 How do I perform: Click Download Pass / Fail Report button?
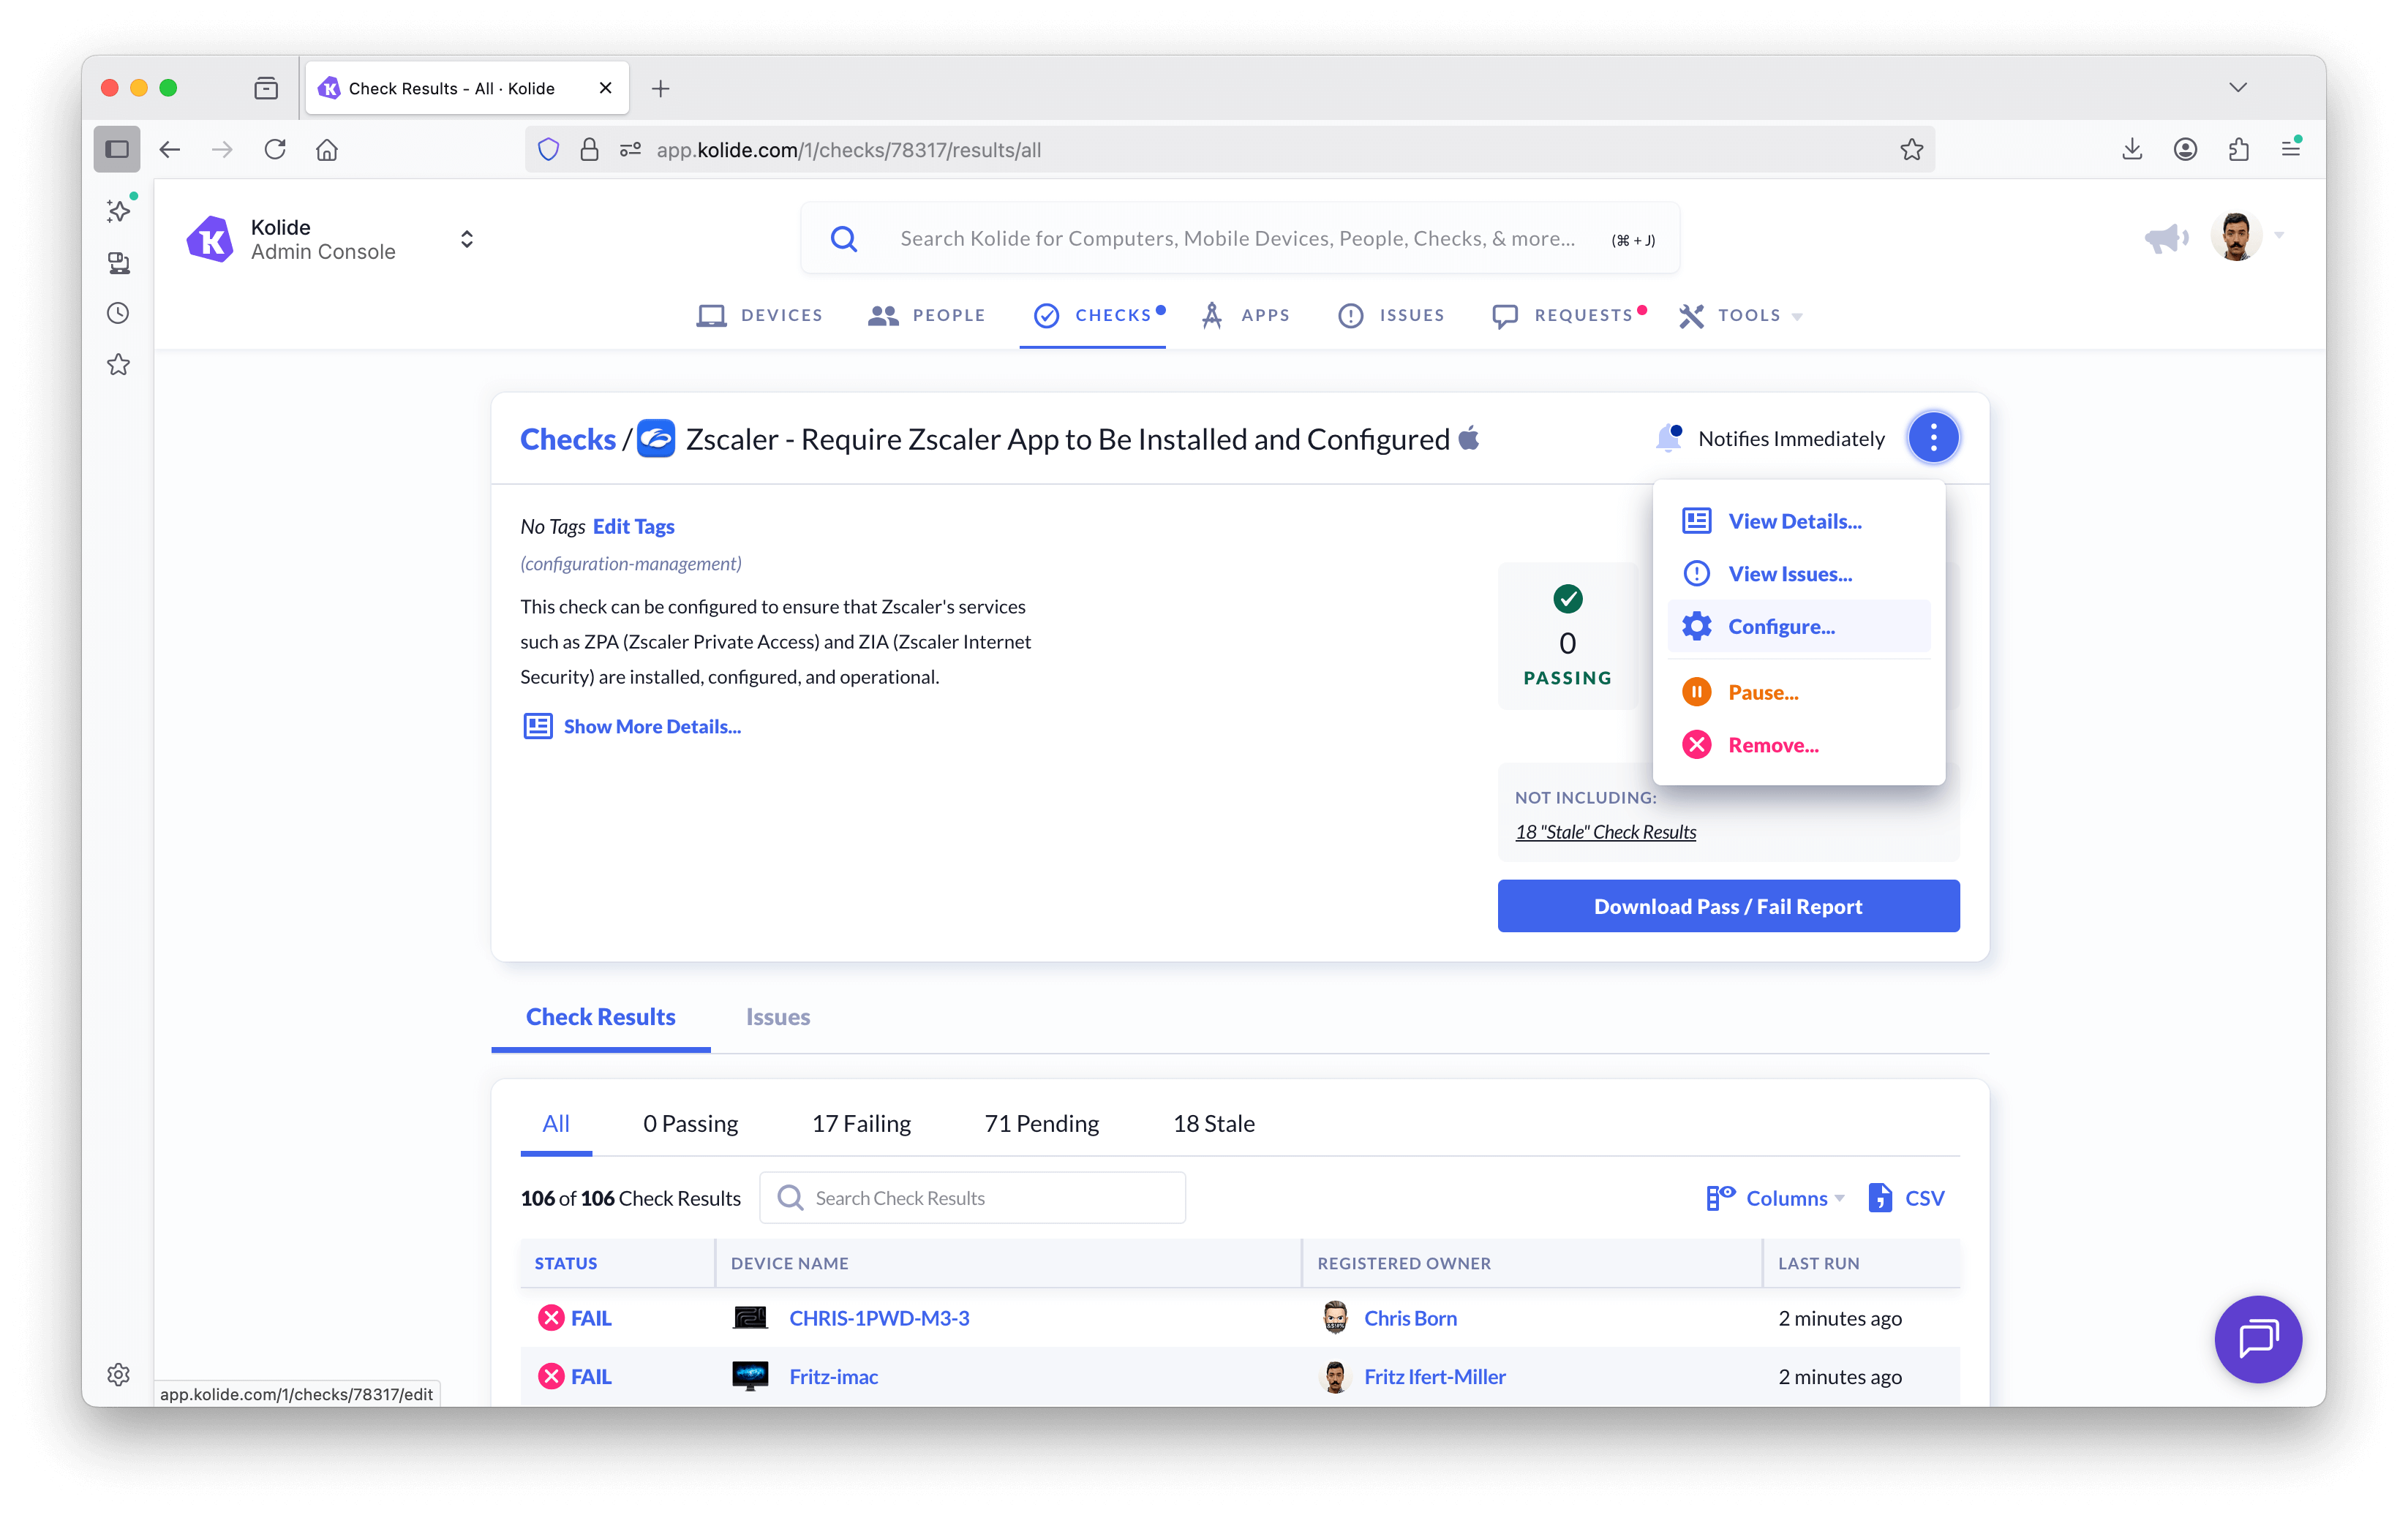click(x=1727, y=907)
